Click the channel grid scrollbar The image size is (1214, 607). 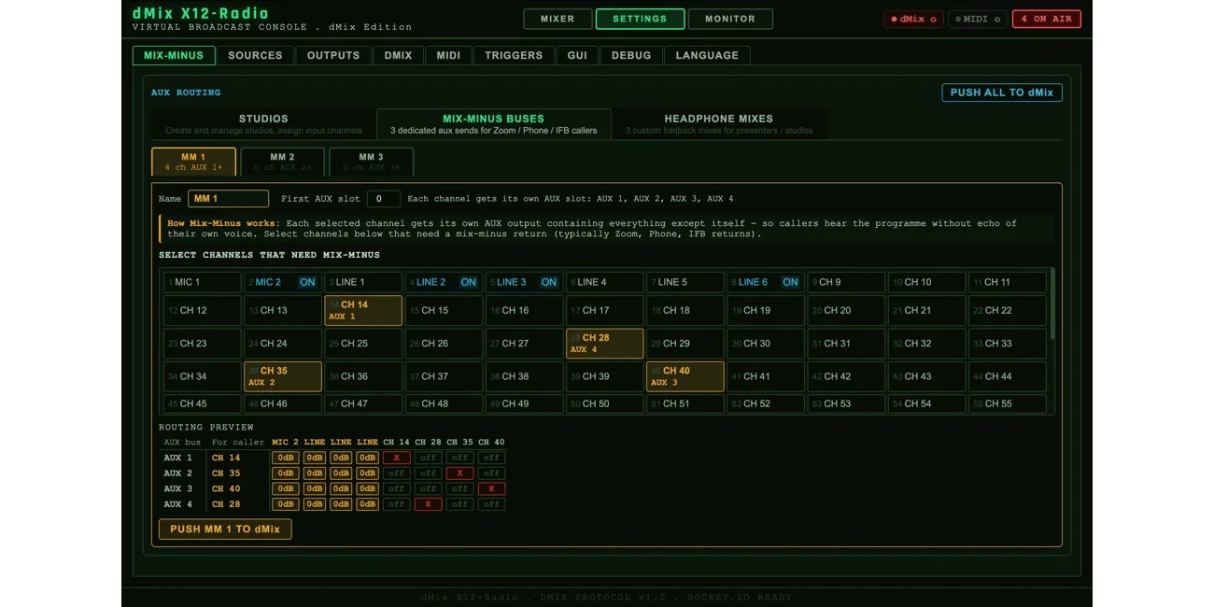pos(1052,303)
